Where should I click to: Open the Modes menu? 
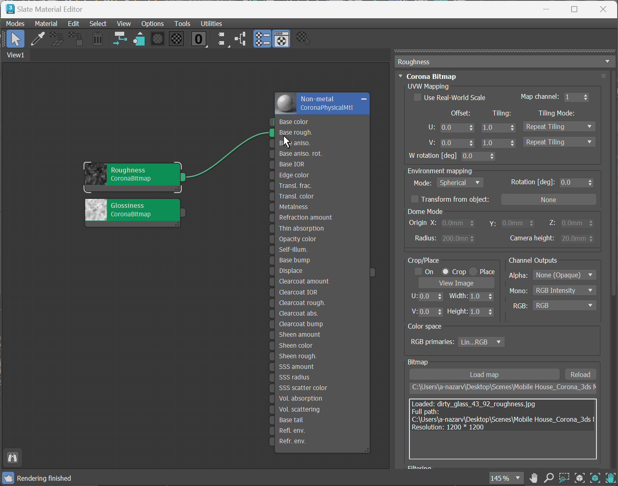15,24
